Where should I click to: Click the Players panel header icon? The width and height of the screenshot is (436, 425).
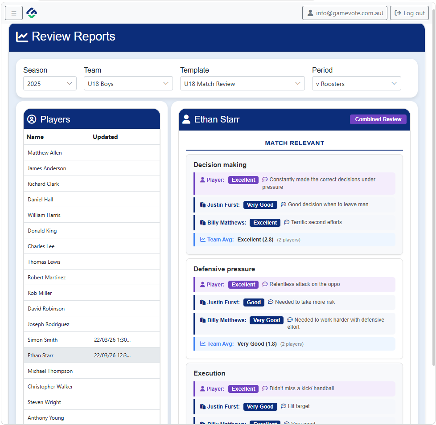coord(31,119)
